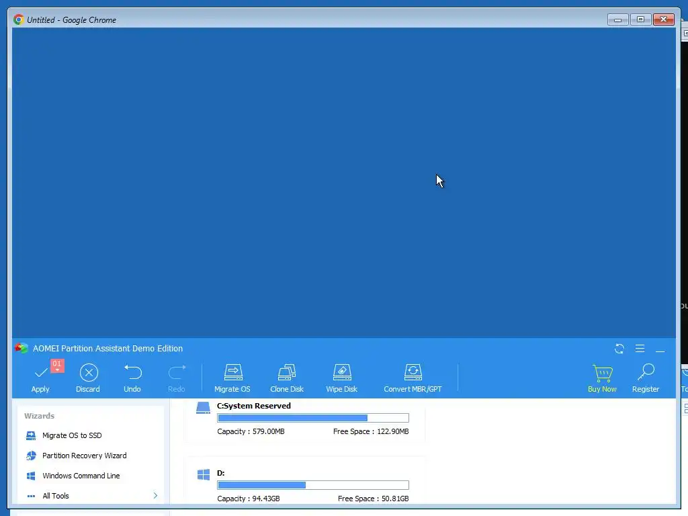Close the Untitled Google Chrome window
The width and height of the screenshot is (688, 516).
click(664, 19)
